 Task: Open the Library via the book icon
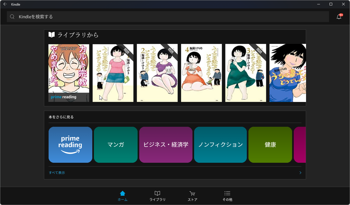[x=157, y=193]
